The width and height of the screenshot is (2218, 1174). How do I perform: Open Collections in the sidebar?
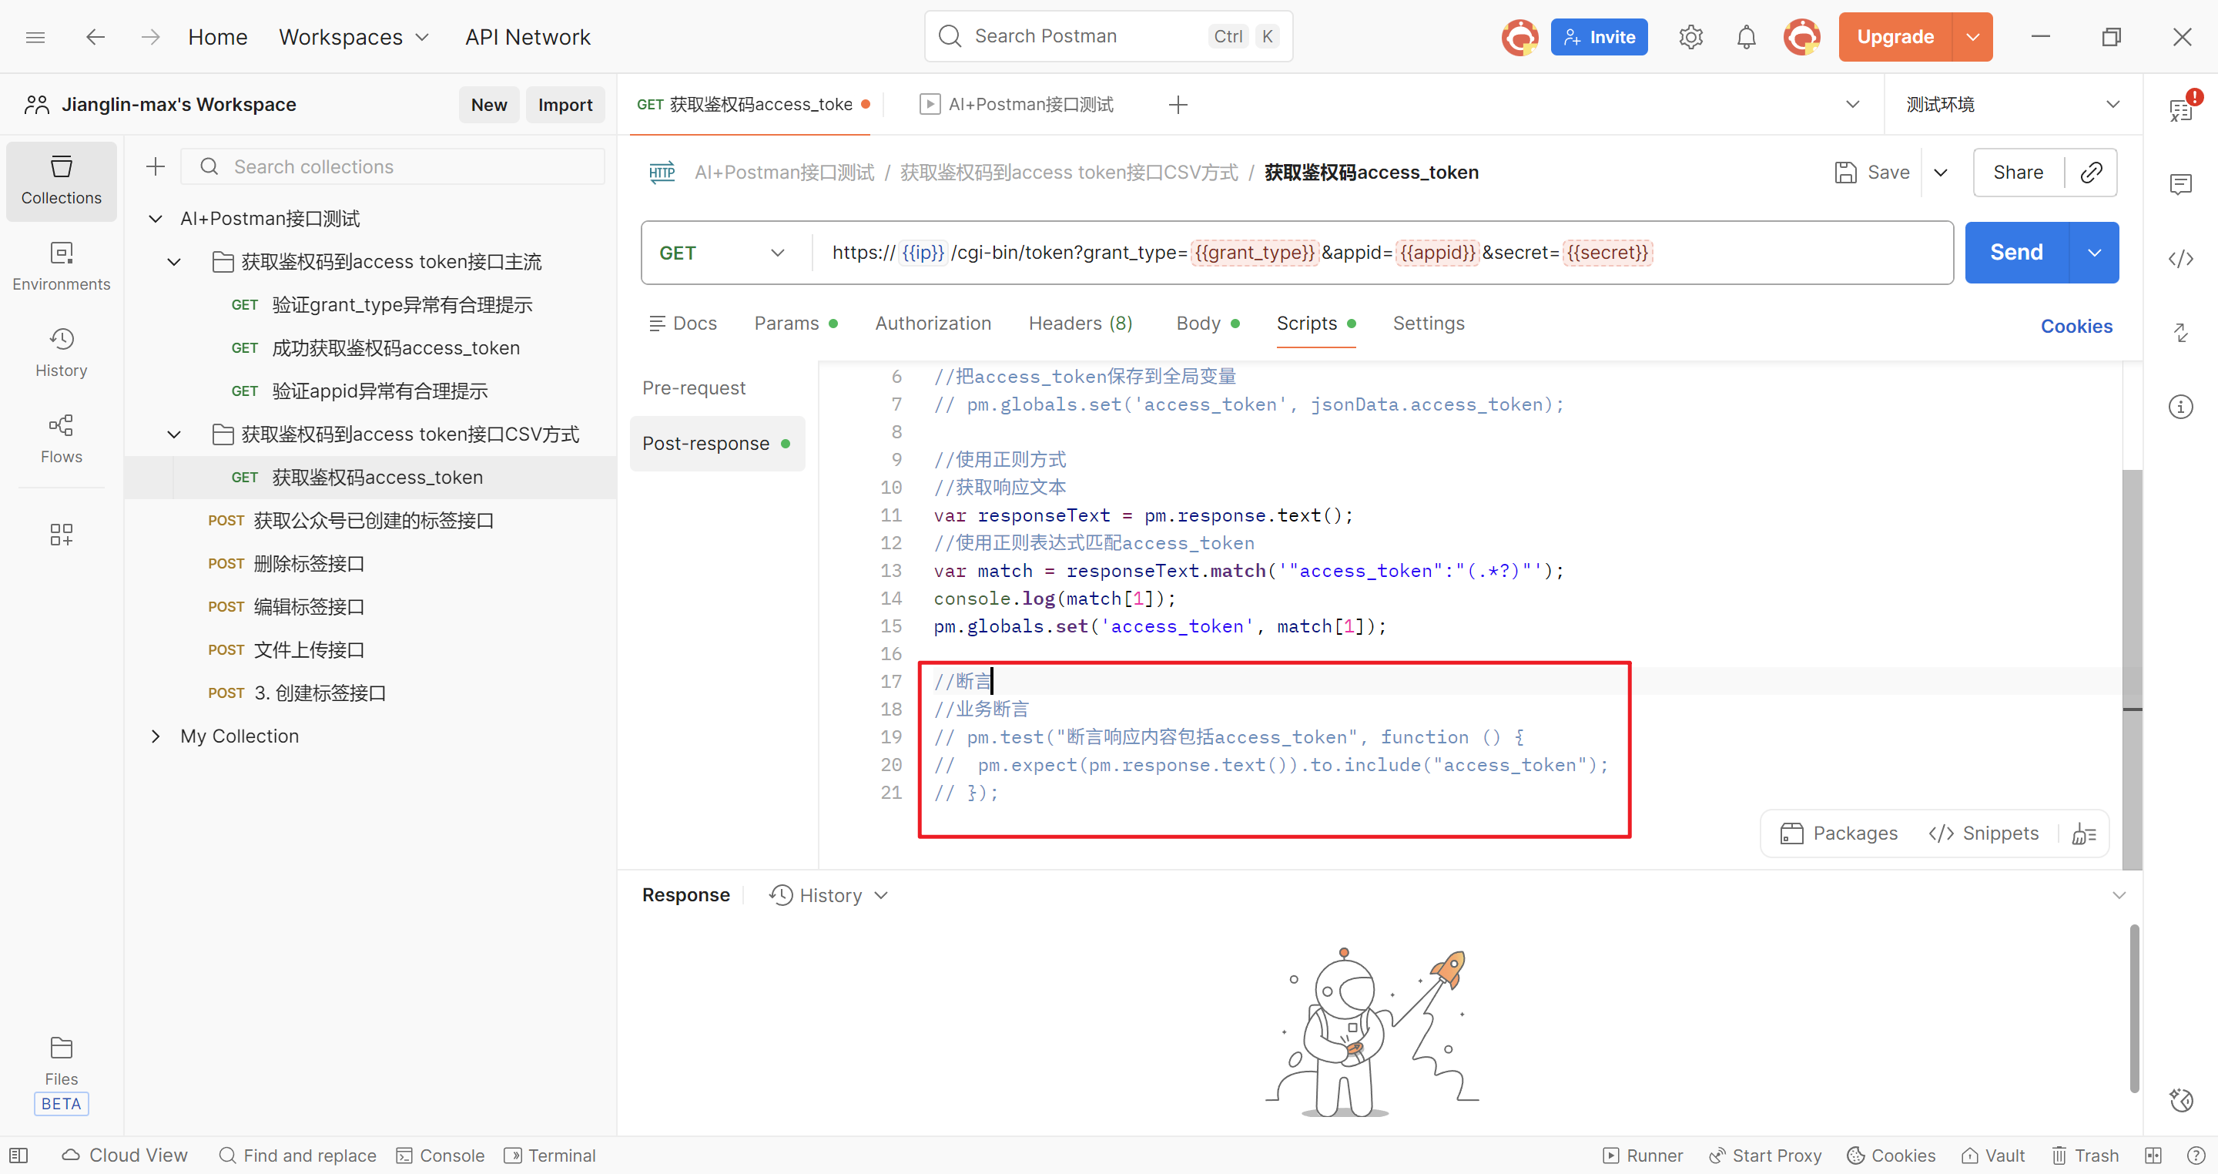click(61, 181)
